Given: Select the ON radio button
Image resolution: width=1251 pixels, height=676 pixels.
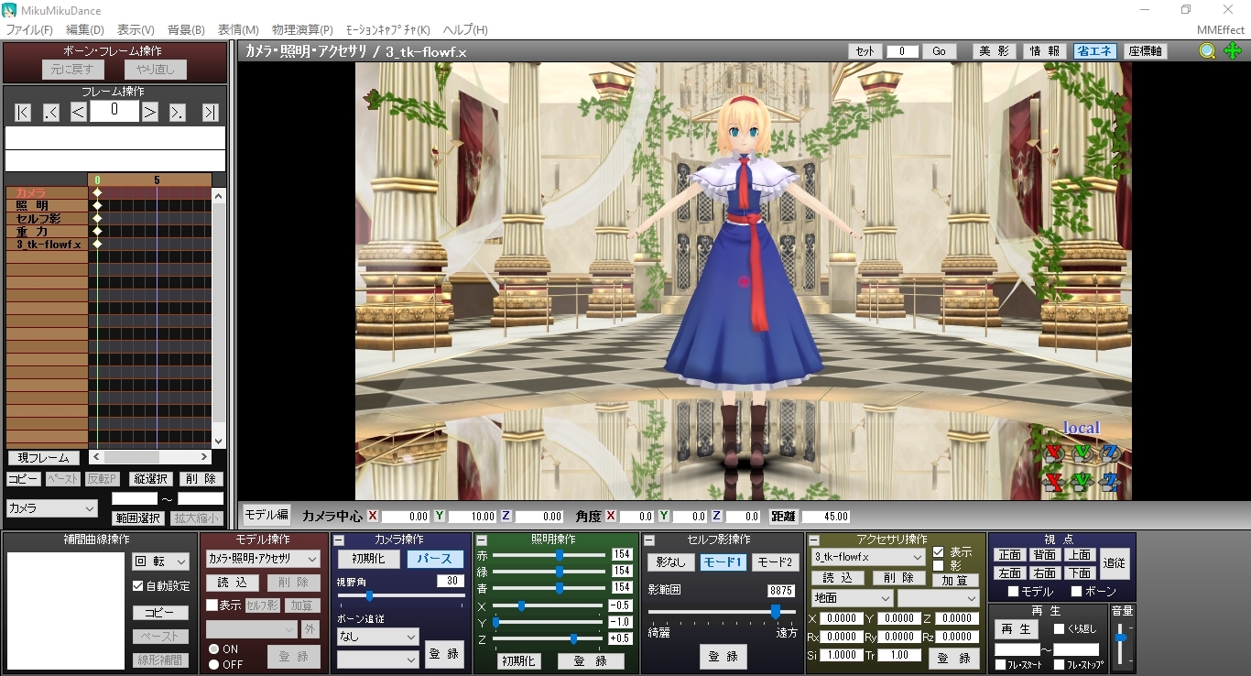Looking at the screenshot, I should coord(213,649).
